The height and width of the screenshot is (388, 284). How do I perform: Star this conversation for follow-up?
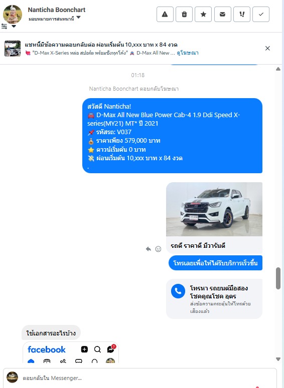pyautogui.click(x=203, y=15)
